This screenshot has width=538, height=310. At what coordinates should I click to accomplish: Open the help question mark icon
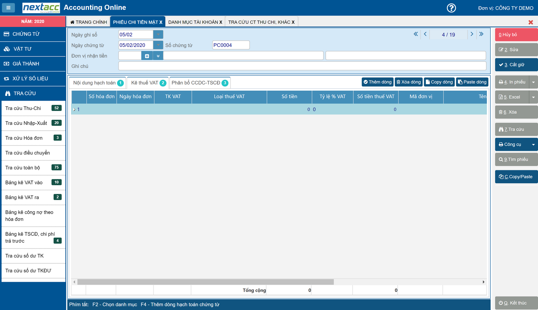pyautogui.click(x=451, y=8)
